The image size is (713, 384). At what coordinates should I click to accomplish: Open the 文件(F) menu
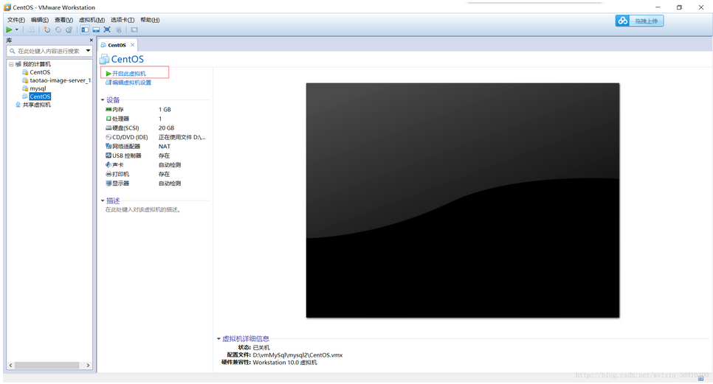(15, 20)
